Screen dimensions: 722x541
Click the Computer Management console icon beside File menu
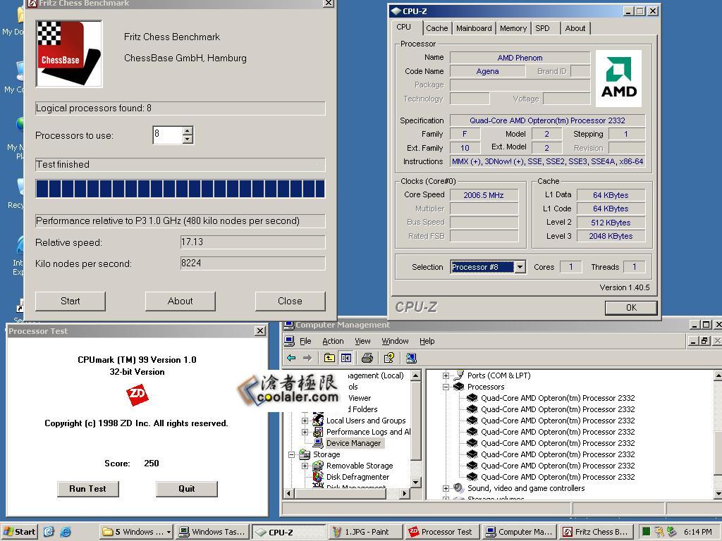(289, 341)
